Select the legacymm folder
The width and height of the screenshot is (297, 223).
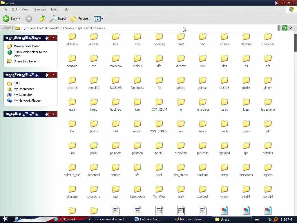pos(268,105)
